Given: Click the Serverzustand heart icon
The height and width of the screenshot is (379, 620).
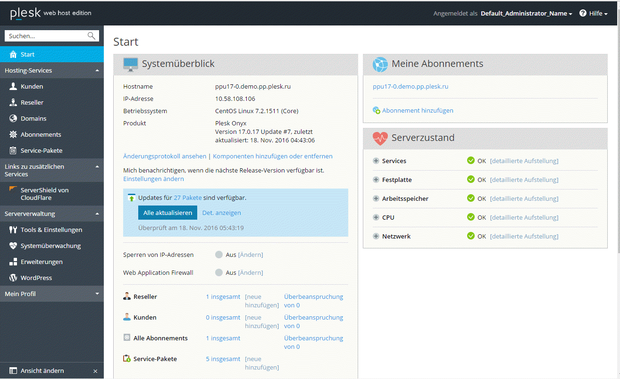Looking at the screenshot, I should coord(380,138).
